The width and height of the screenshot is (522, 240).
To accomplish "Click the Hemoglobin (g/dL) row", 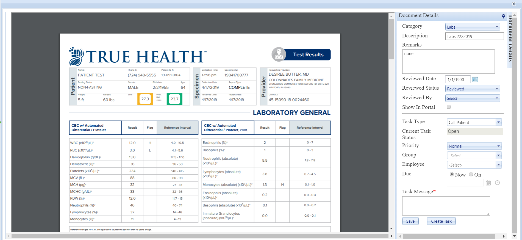I will point(134,157).
